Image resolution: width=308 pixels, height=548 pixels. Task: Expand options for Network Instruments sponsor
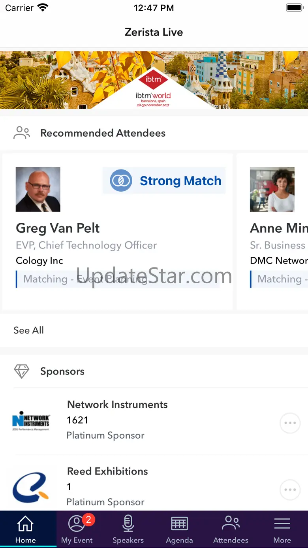point(290,423)
